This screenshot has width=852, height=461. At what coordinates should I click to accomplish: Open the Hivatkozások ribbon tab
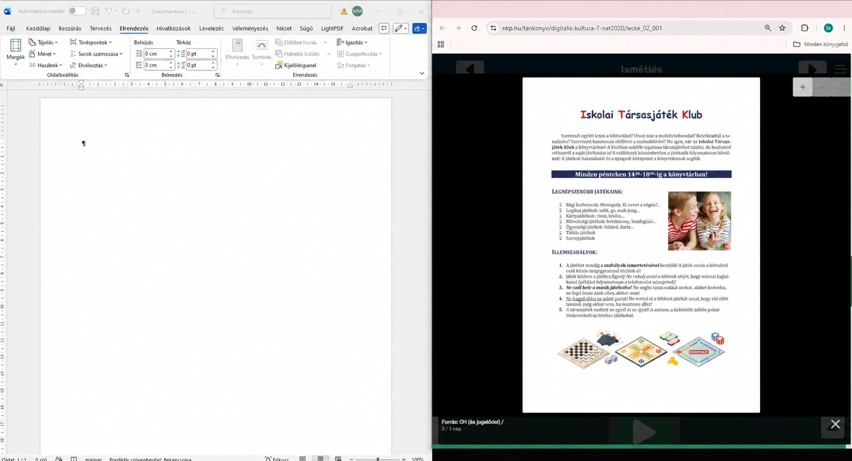point(173,28)
